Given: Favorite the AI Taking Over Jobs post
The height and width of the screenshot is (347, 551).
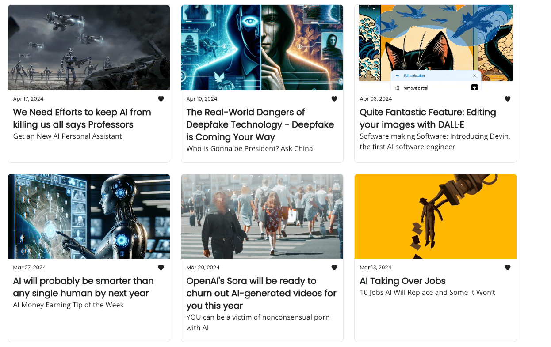Looking at the screenshot, I should point(508,268).
